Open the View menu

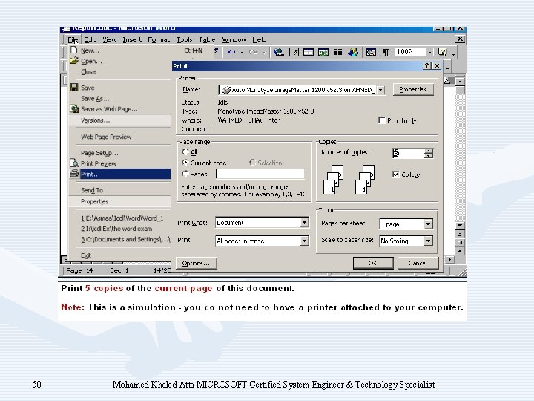(110, 39)
